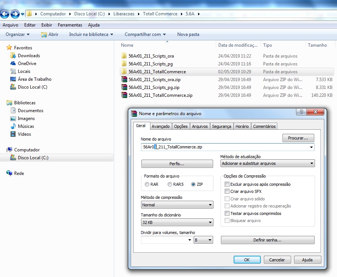
Task: Choose the RAR5 format option
Action: [170, 184]
